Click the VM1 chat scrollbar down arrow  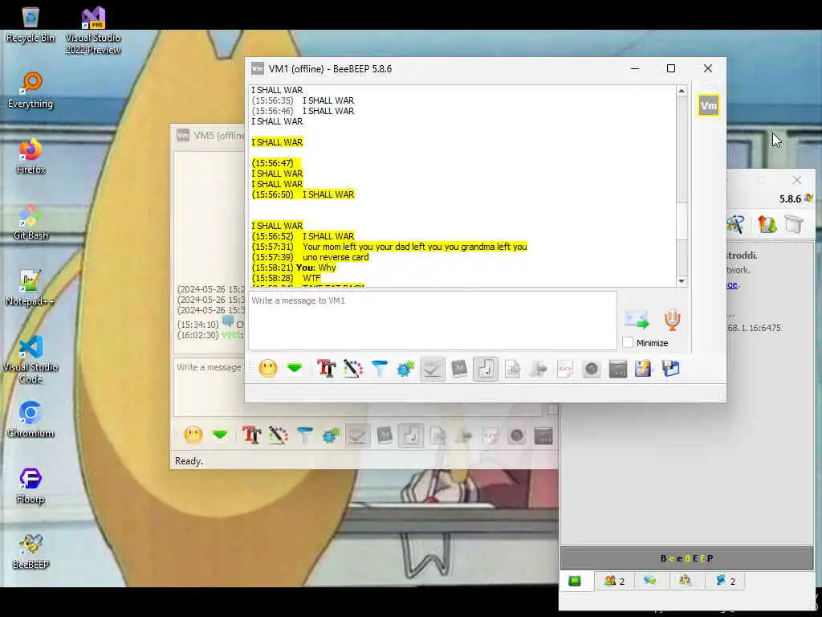(681, 281)
